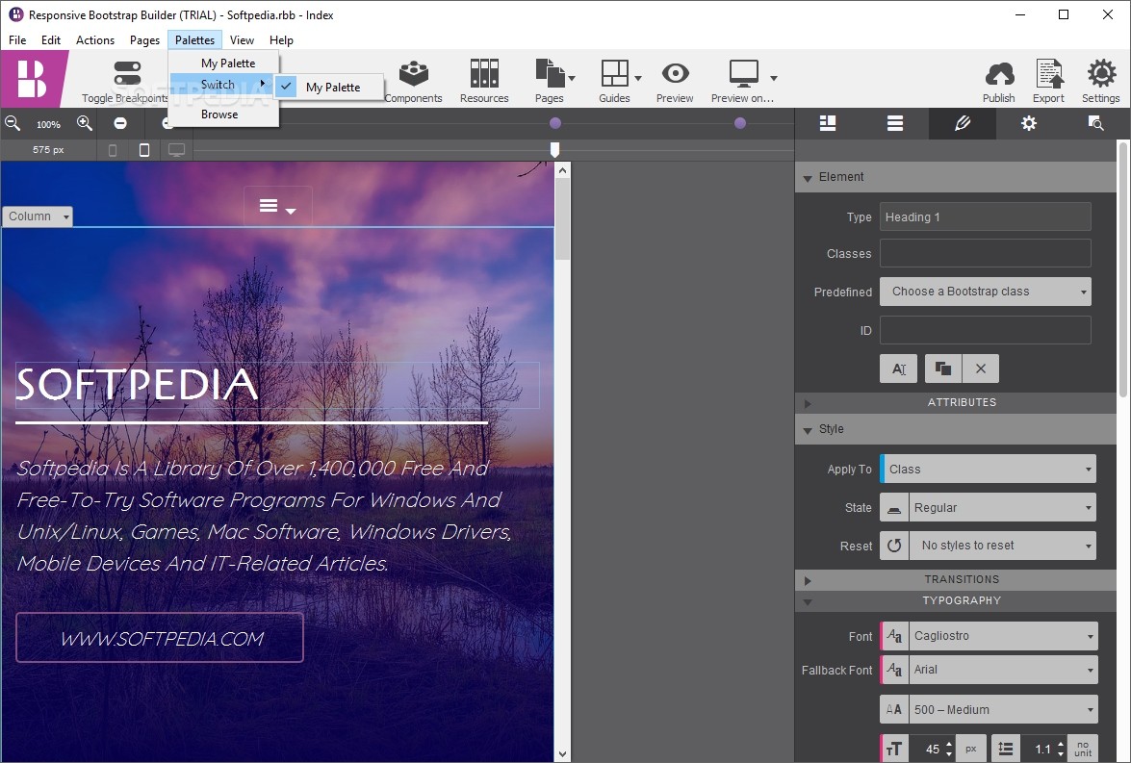The width and height of the screenshot is (1131, 763).
Task: Click the Classes input field
Action: pos(986,254)
